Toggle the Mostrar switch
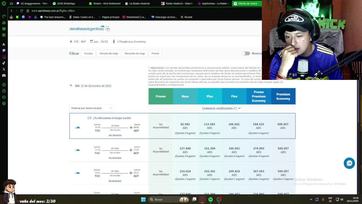 (x=245, y=53)
